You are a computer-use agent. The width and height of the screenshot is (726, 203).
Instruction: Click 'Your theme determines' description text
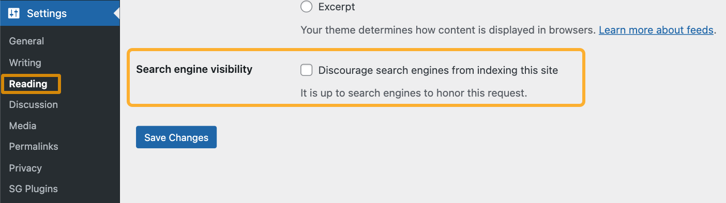448,30
